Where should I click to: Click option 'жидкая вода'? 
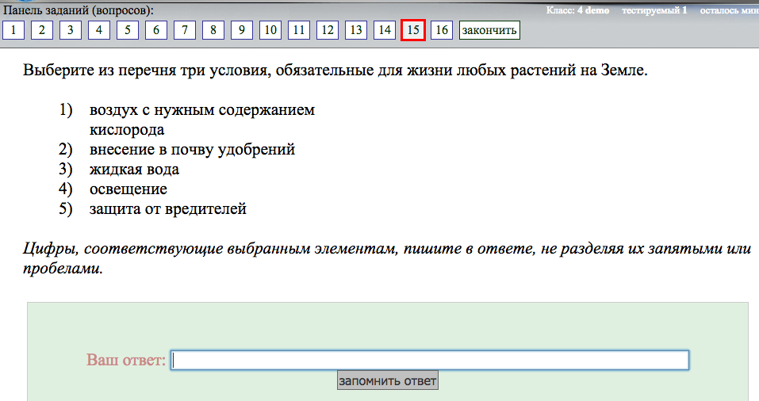pyautogui.click(x=134, y=170)
